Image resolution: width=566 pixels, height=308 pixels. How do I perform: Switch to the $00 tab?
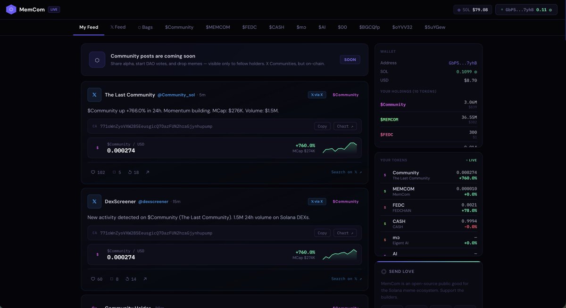point(342,27)
